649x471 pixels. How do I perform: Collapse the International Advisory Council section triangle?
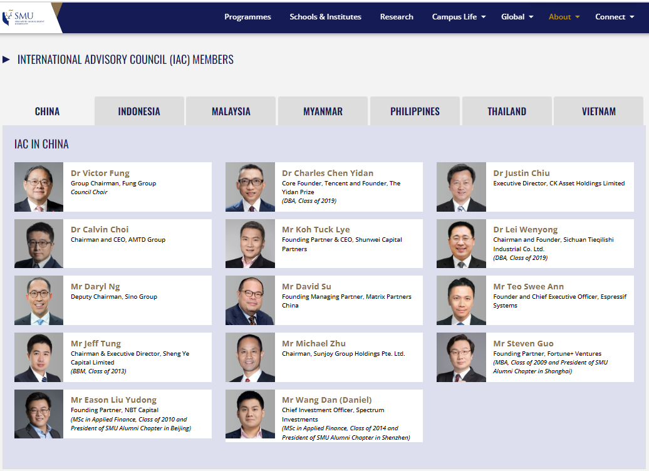pyautogui.click(x=6, y=60)
